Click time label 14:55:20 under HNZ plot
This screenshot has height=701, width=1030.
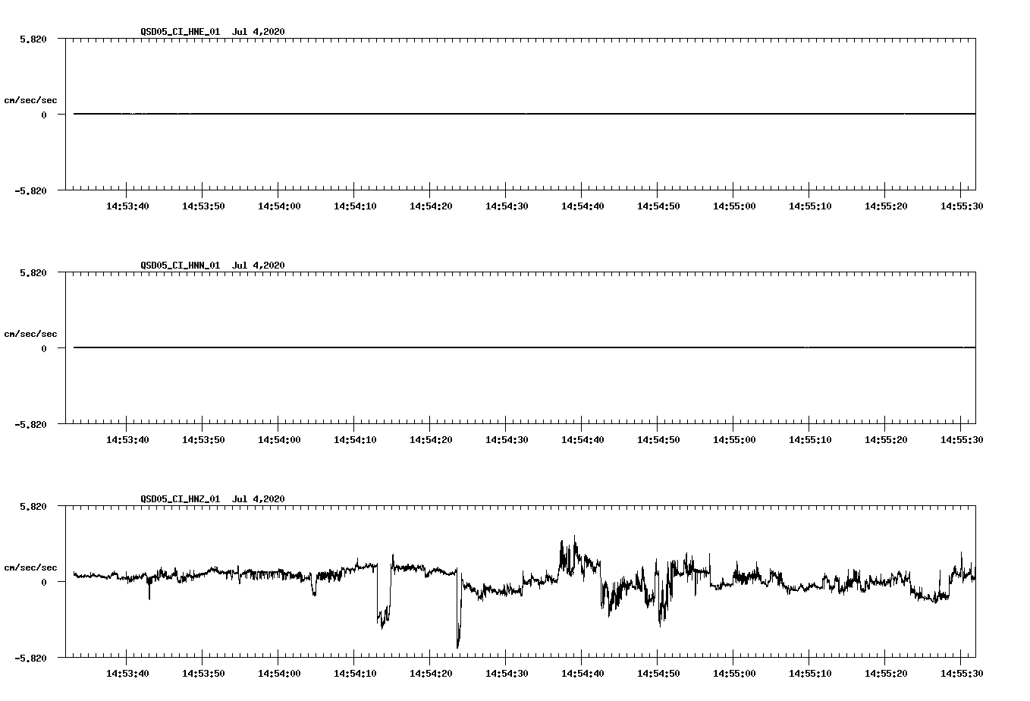tap(886, 674)
